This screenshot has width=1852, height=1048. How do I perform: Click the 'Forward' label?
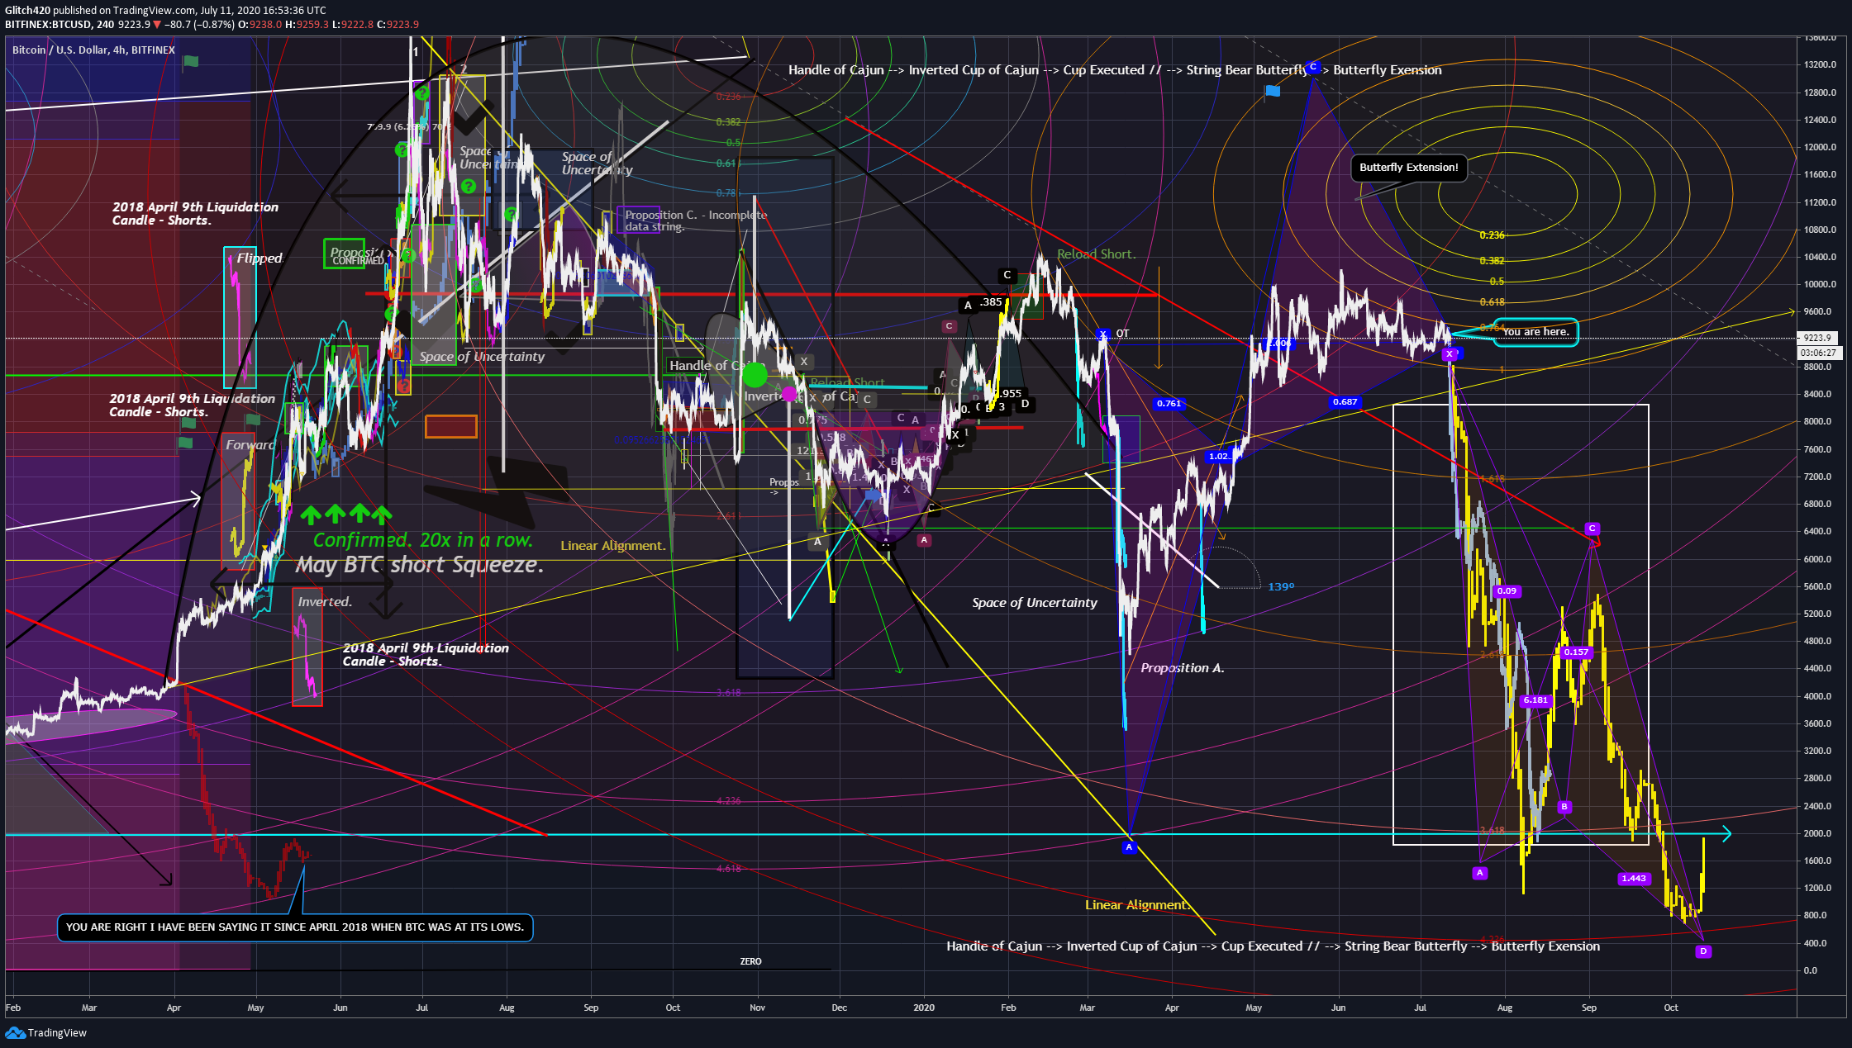click(x=250, y=445)
